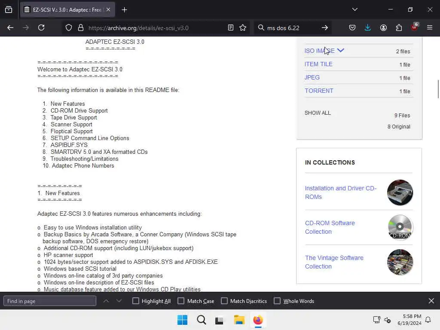Select the EZ-SCSI V. 3.0 tab
Viewport: 440px width, 330px height.
tap(67, 10)
